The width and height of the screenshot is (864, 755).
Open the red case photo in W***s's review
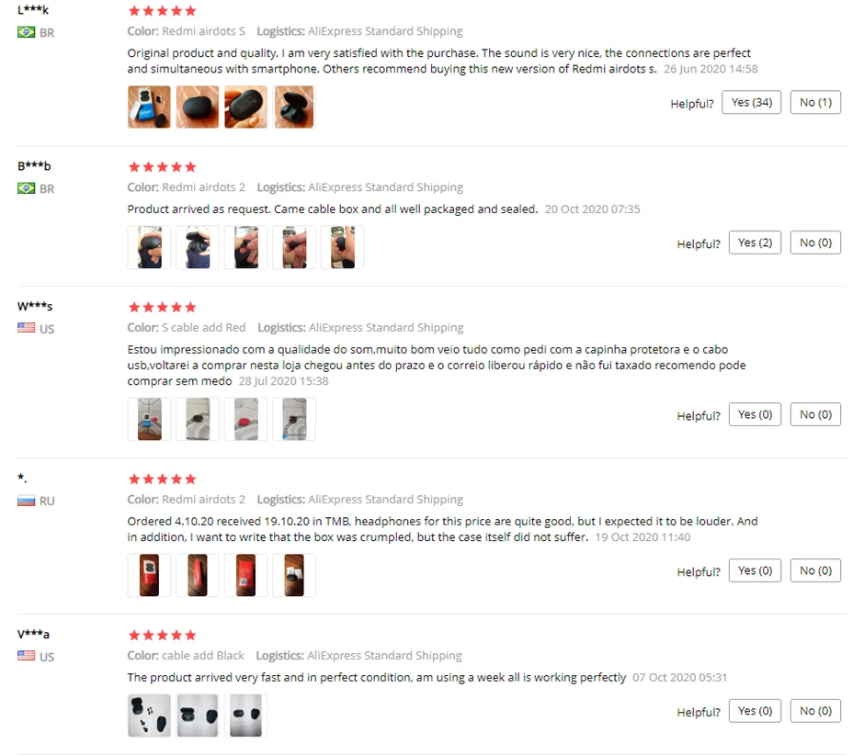tap(245, 419)
